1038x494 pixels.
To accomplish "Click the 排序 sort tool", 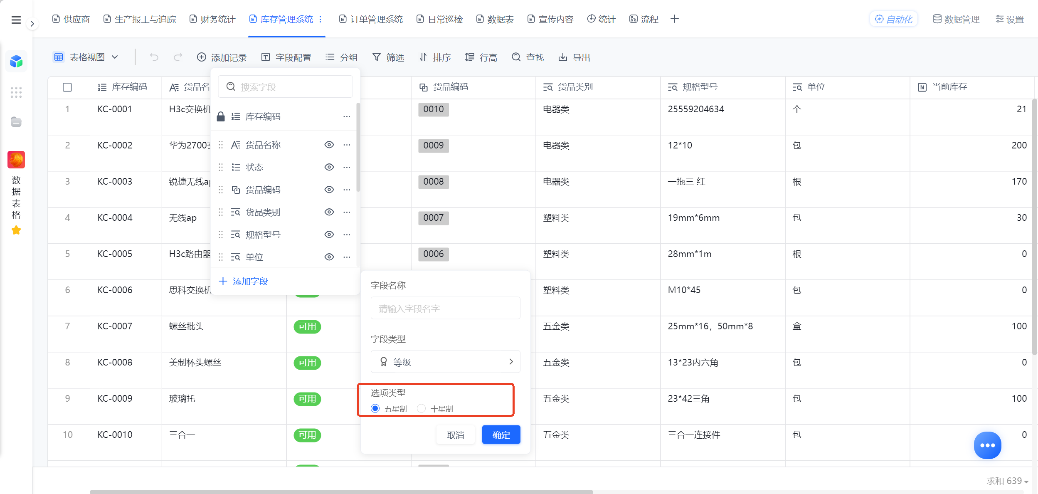I will coord(435,57).
